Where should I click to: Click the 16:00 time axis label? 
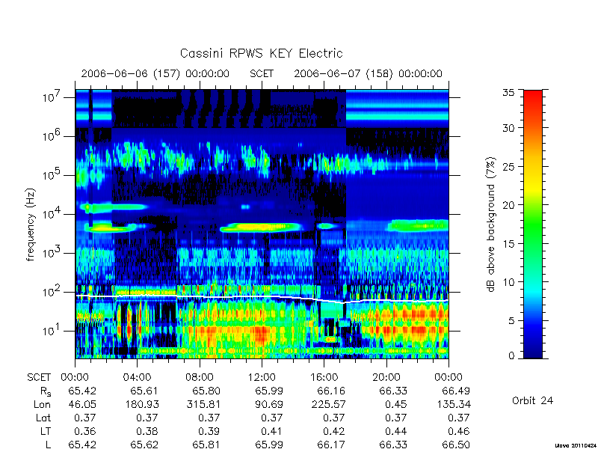324,377
